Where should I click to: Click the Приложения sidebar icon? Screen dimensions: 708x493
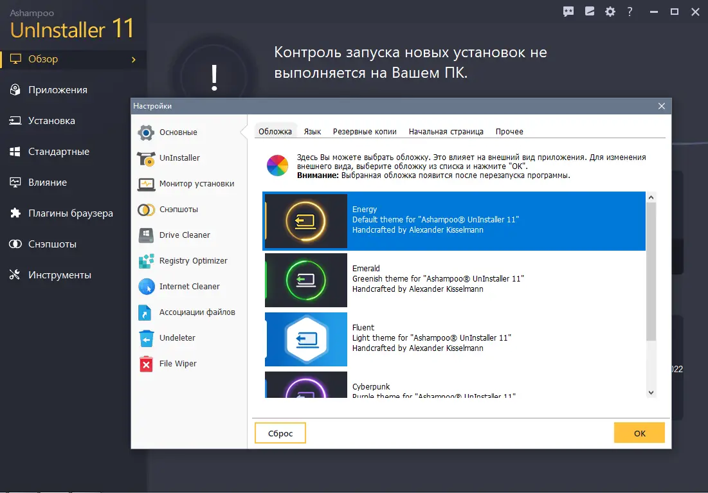[15, 90]
